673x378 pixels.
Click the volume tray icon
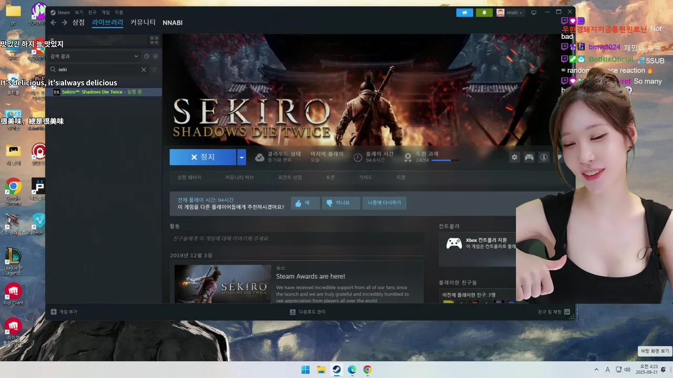[627, 370]
